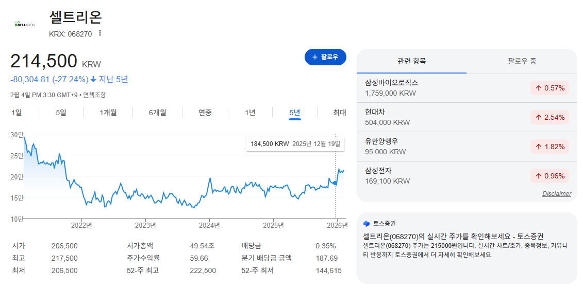This screenshot has width=583, height=290.
Task: Click the plus icon in 팔로우 button
Action: (x=315, y=57)
